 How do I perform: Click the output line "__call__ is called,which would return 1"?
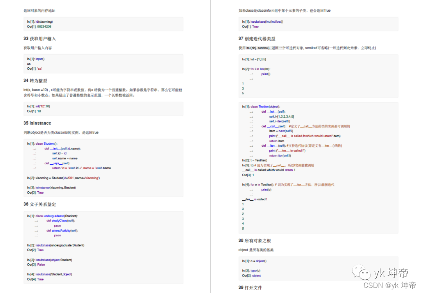tap(268, 170)
